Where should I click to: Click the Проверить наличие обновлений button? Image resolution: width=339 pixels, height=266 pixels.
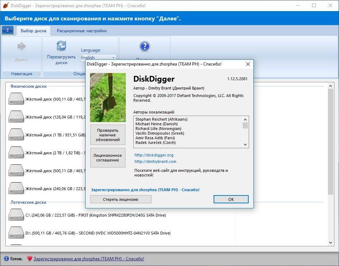click(x=108, y=135)
